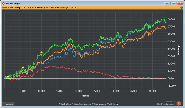Click the '15 000' x-axis label
The width and height of the screenshot is (185, 108).
coord(59,91)
